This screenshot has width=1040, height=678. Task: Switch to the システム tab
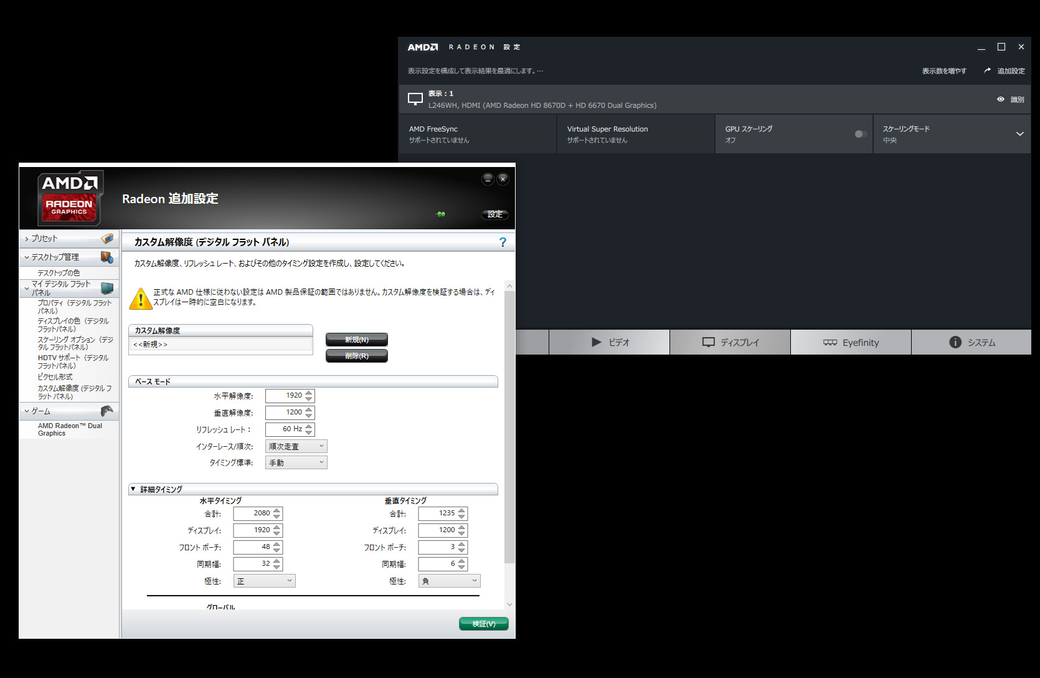tap(971, 342)
